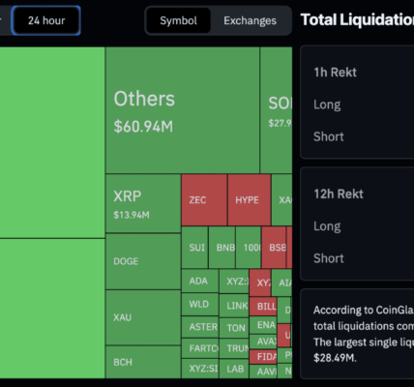Click the Others $60.94M tile
This screenshot has width=414, height=387.
tap(183, 110)
